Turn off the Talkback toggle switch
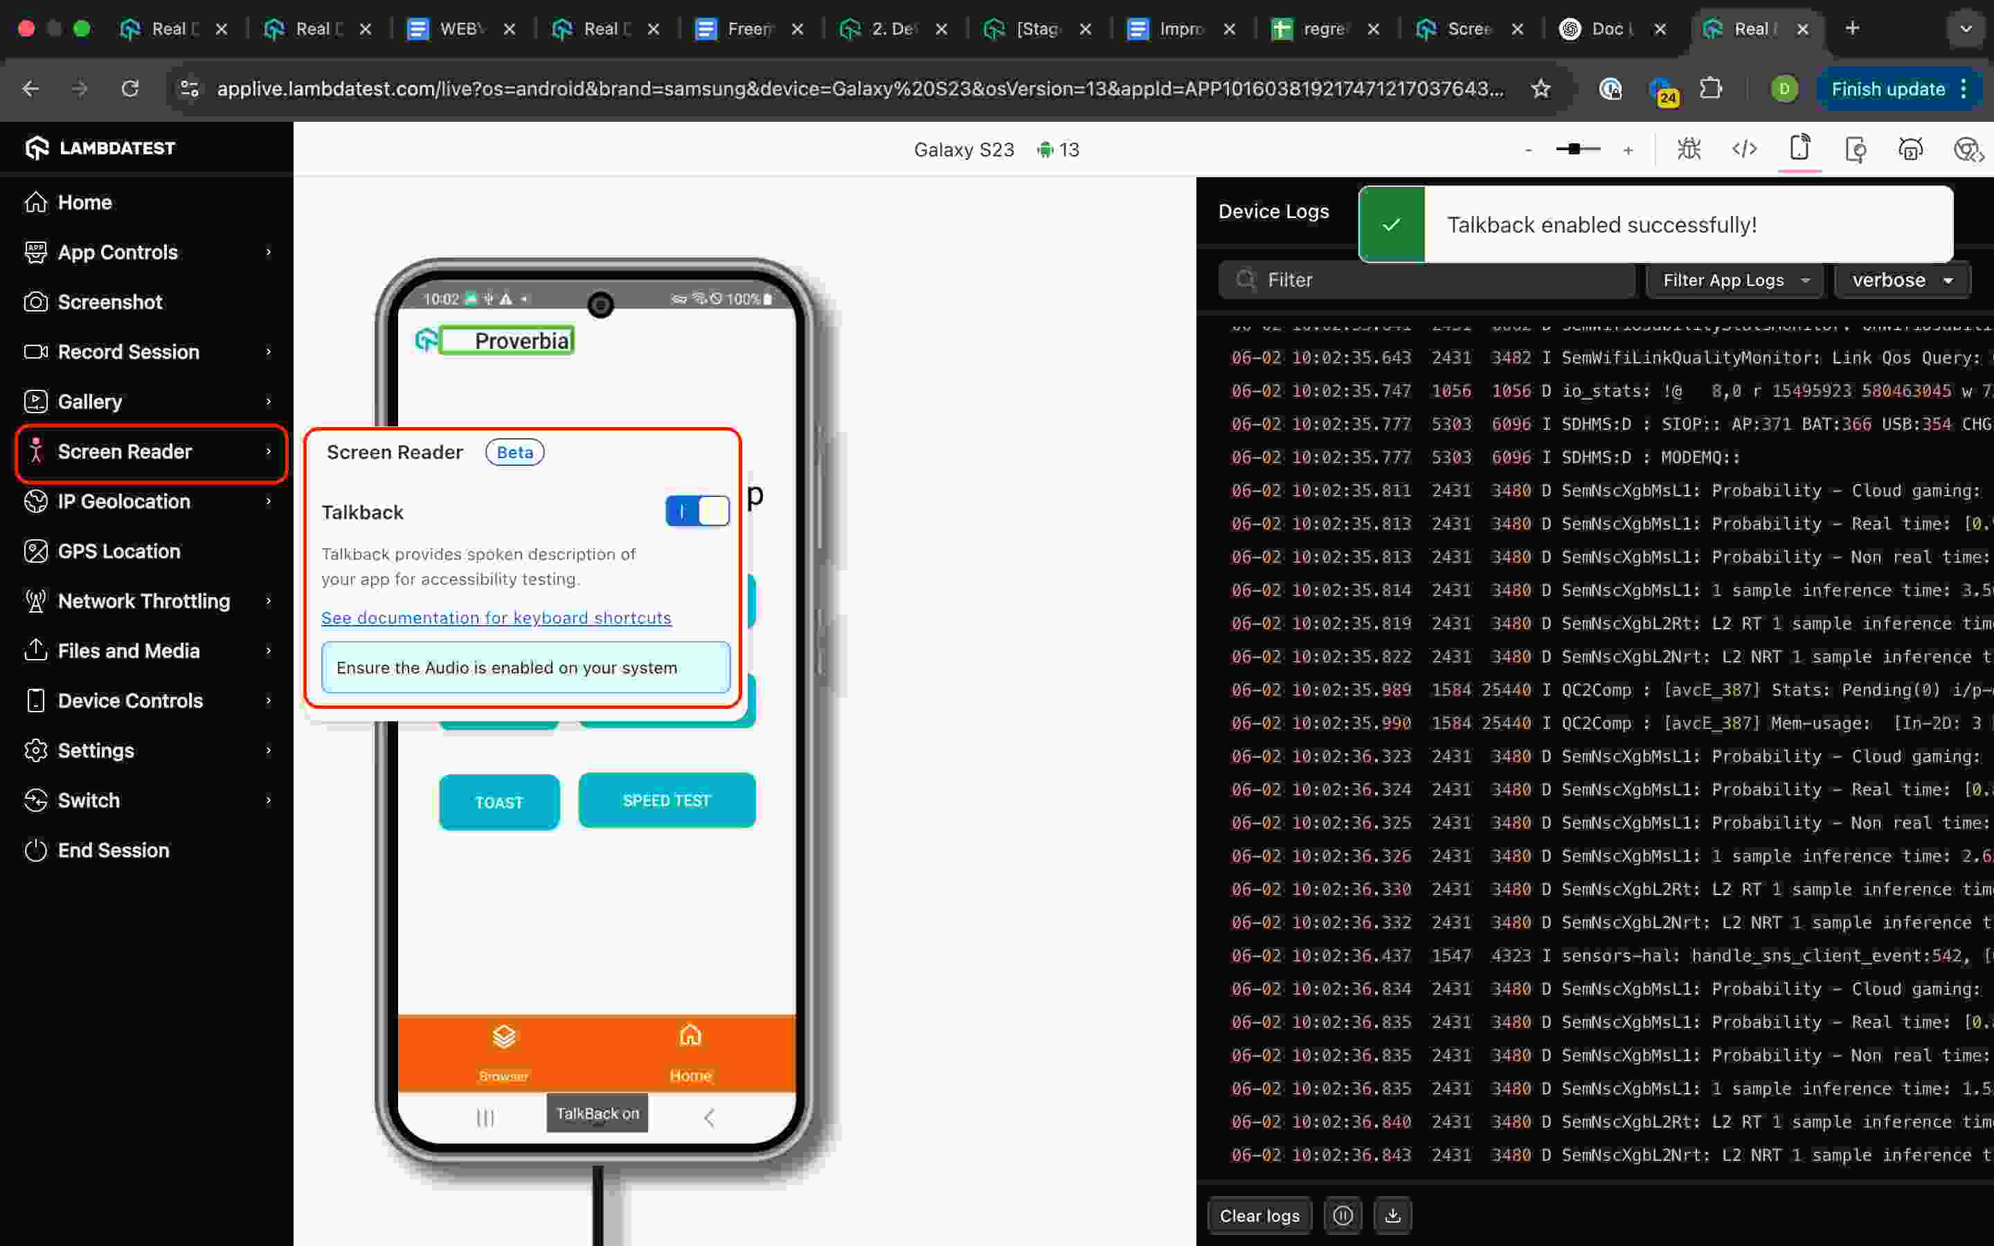The height and width of the screenshot is (1246, 1994). point(697,512)
